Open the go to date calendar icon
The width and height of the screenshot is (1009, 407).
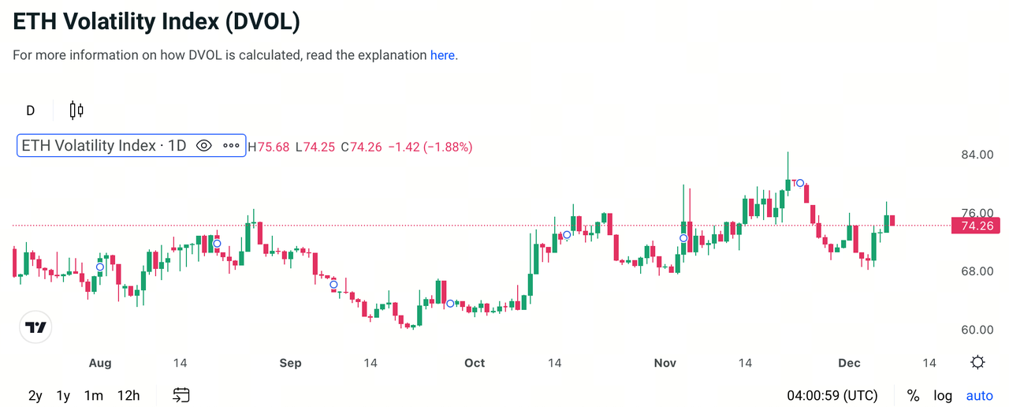pos(181,395)
